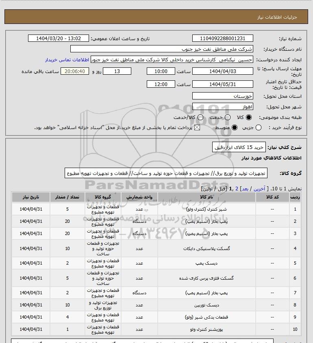
Task: Select item شیر کنترل (کنترل ولو) in row 1
Action: coord(206,209)
